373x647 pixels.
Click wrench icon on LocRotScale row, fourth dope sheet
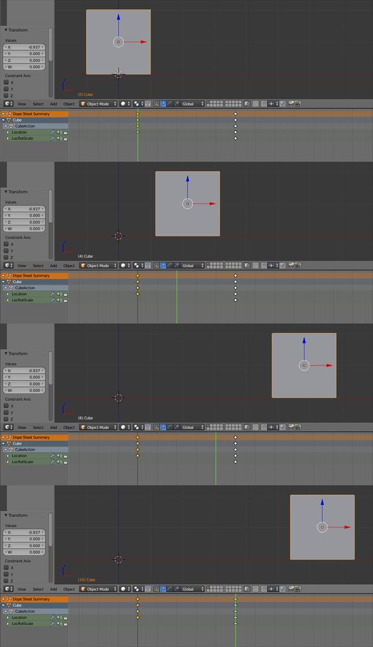point(53,624)
